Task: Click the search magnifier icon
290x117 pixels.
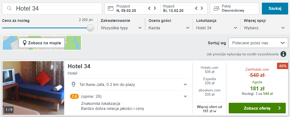Action: click(x=9, y=8)
